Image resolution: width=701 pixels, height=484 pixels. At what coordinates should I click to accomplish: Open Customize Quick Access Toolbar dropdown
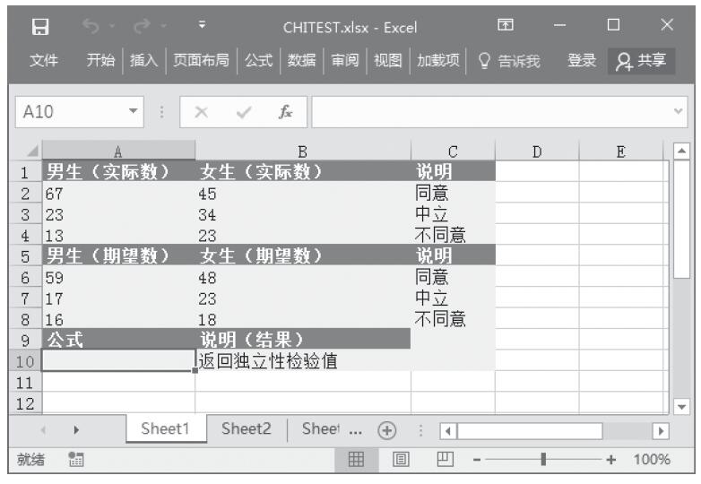(x=202, y=27)
